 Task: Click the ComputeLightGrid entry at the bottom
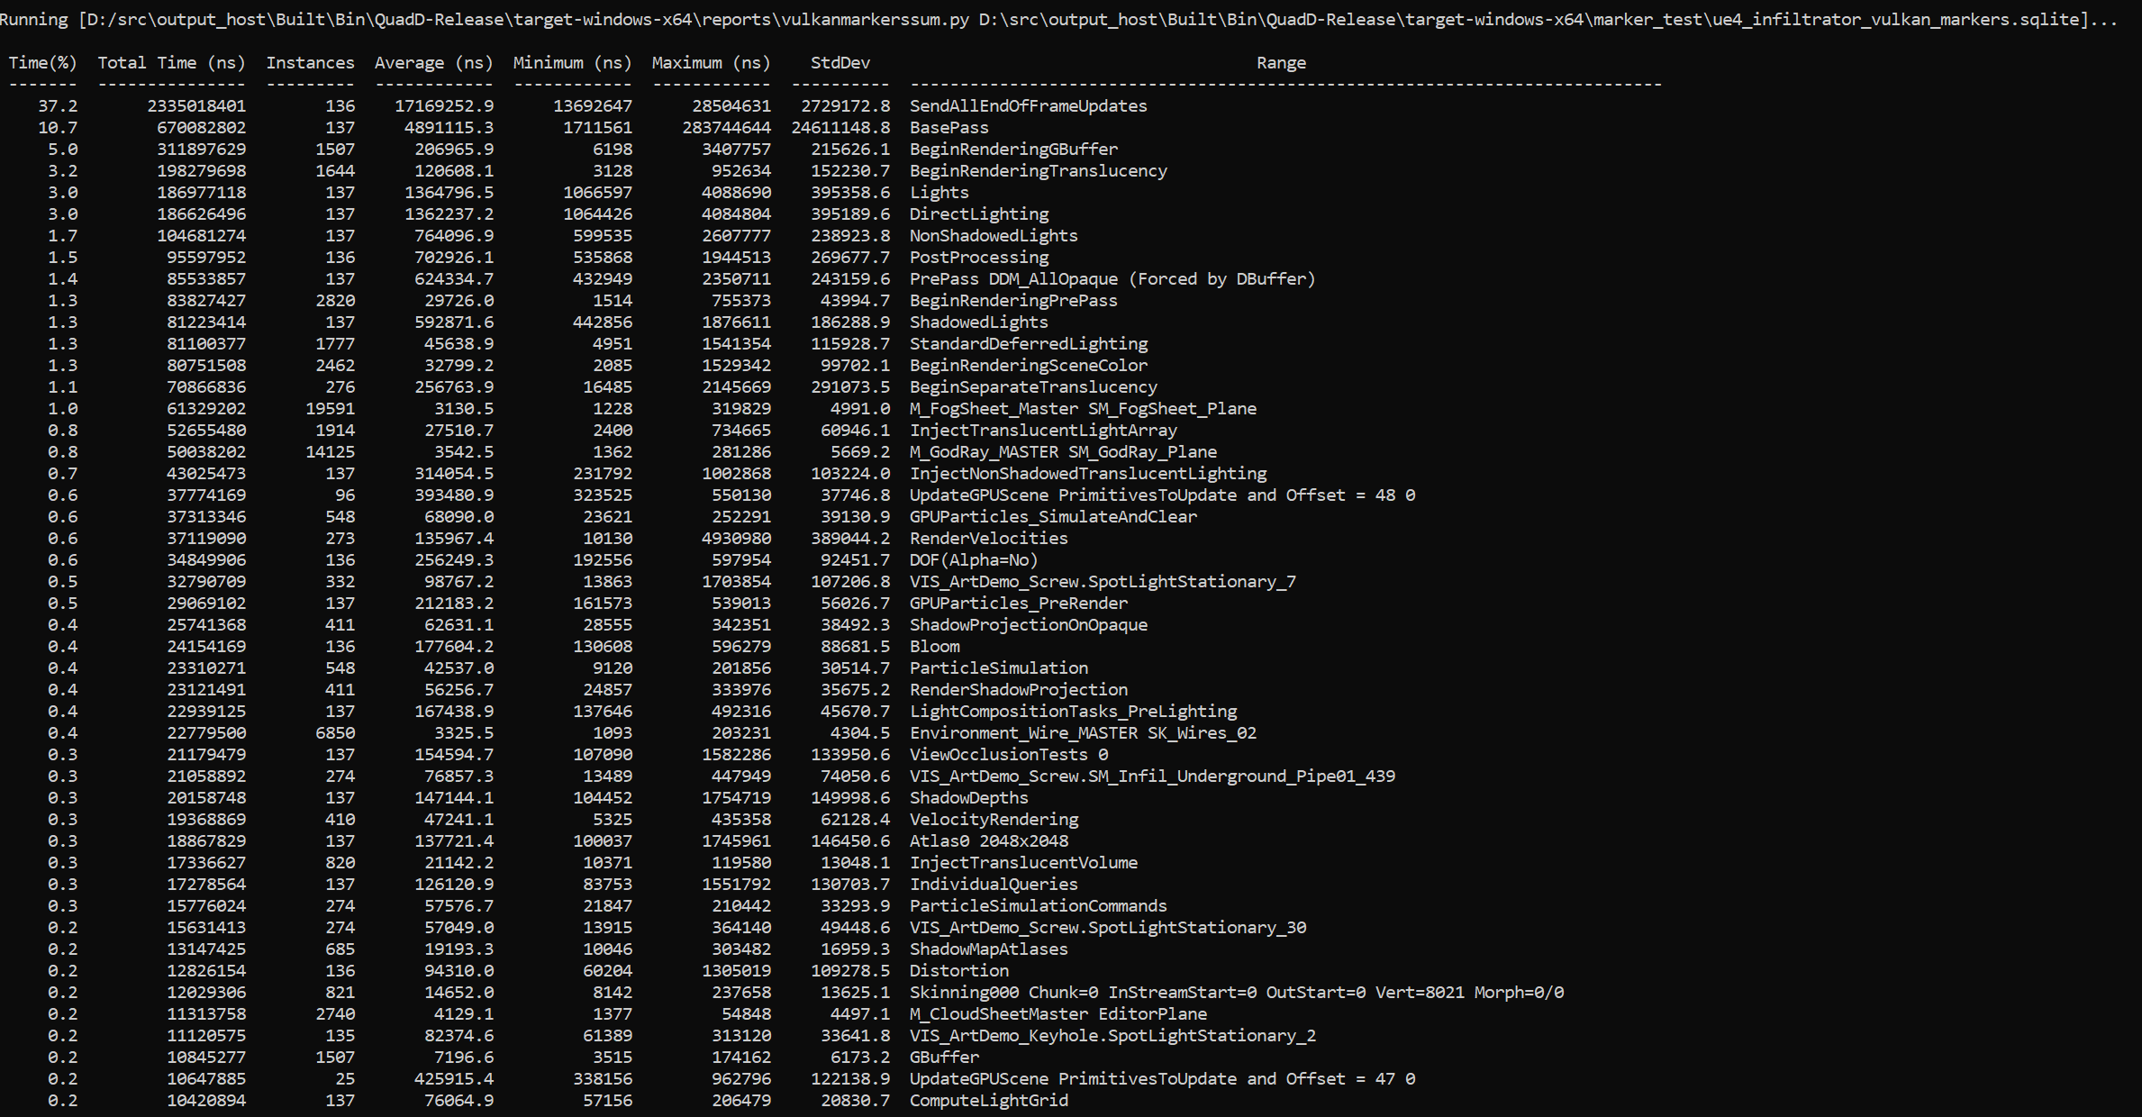988,1100
